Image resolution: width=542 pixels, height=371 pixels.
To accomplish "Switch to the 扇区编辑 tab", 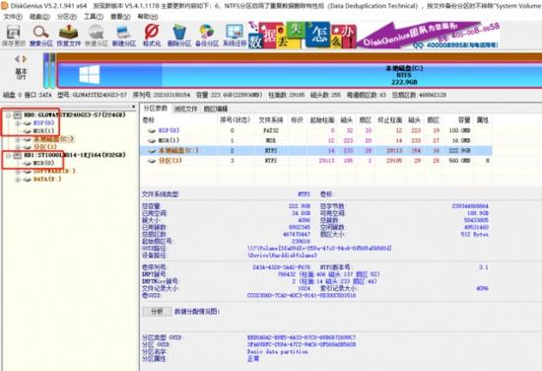I will pyautogui.click(x=216, y=109).
